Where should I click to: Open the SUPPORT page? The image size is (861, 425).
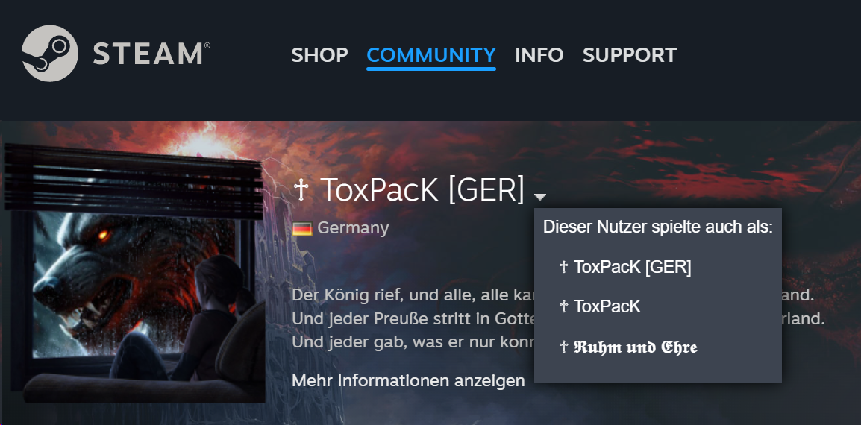coord(630,55)
